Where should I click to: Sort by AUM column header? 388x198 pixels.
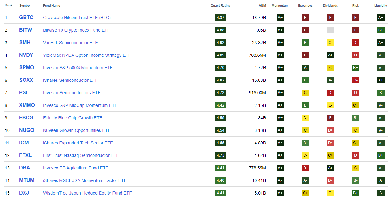pyautogui.click(x=262, y=6)
